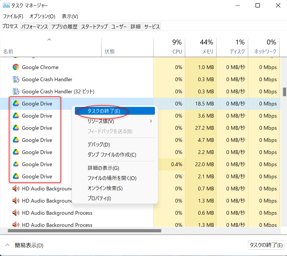Sort processes by the ネットワーク column header
287x256 pixels.
(x=264, y=47)
